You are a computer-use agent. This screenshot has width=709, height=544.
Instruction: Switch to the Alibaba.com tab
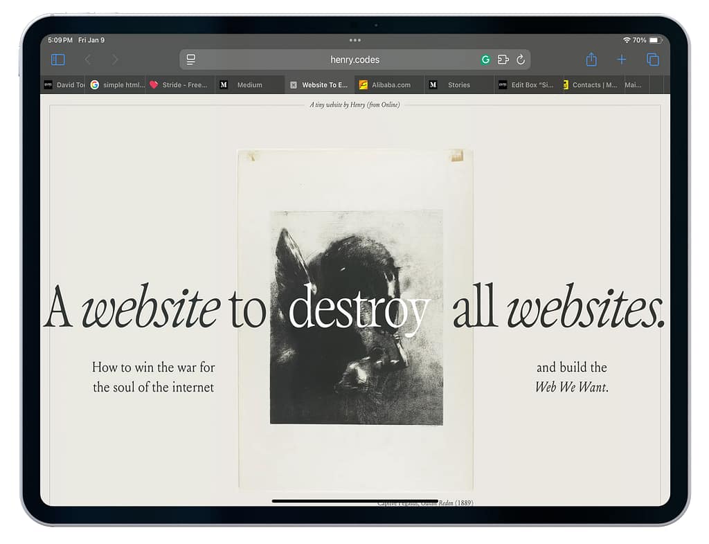pos(391,85)
